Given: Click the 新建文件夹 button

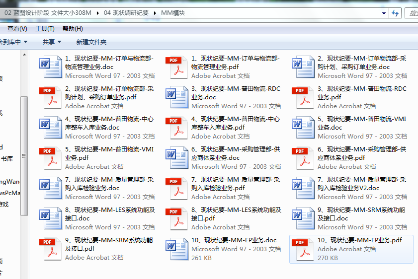Looking at the screenshot, I should 91,42.
